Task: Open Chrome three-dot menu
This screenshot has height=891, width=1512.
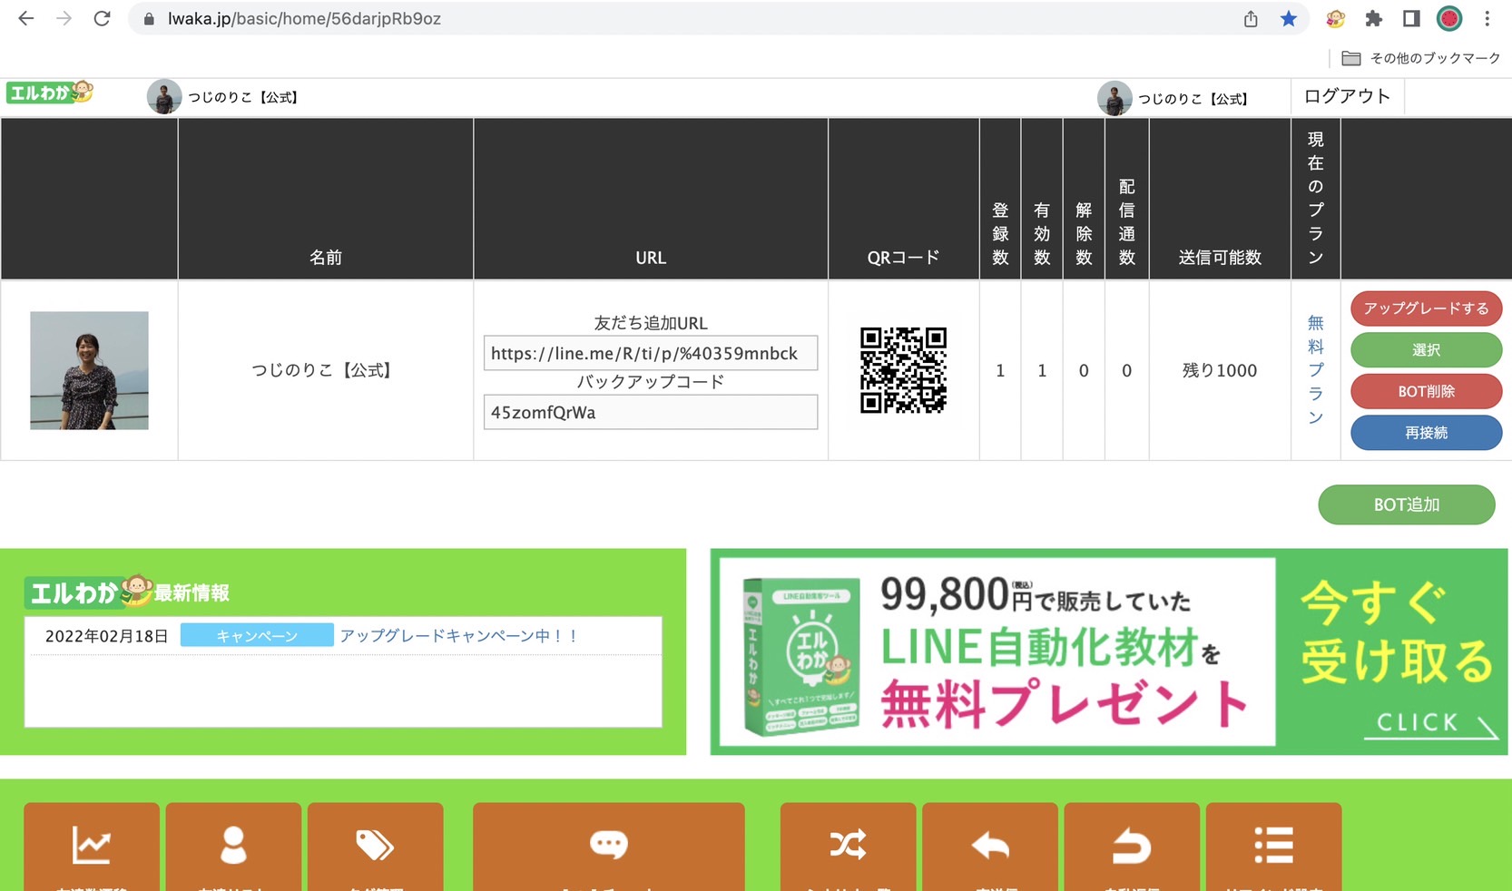Action: (x=1487, y=18)
